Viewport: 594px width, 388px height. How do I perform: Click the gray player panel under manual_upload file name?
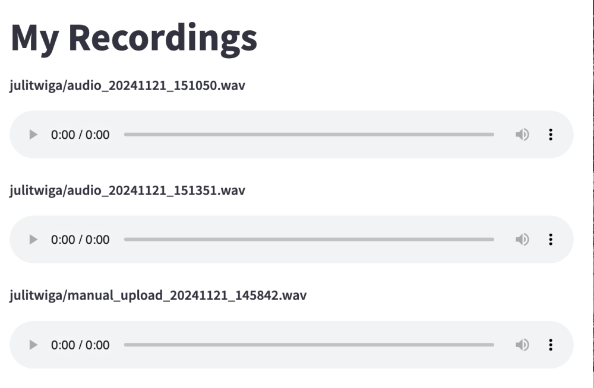291,360
